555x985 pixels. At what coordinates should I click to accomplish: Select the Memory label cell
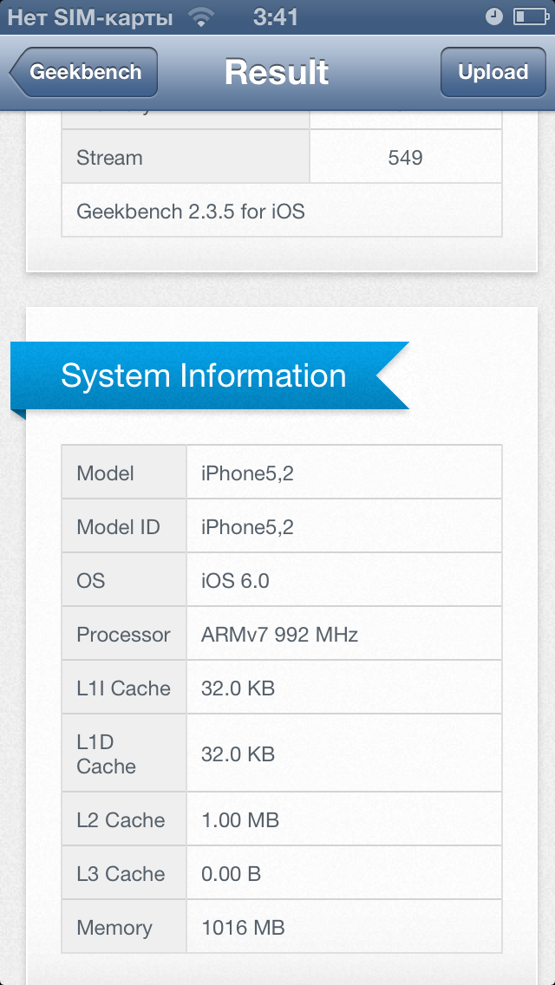(x=125, y=927)
